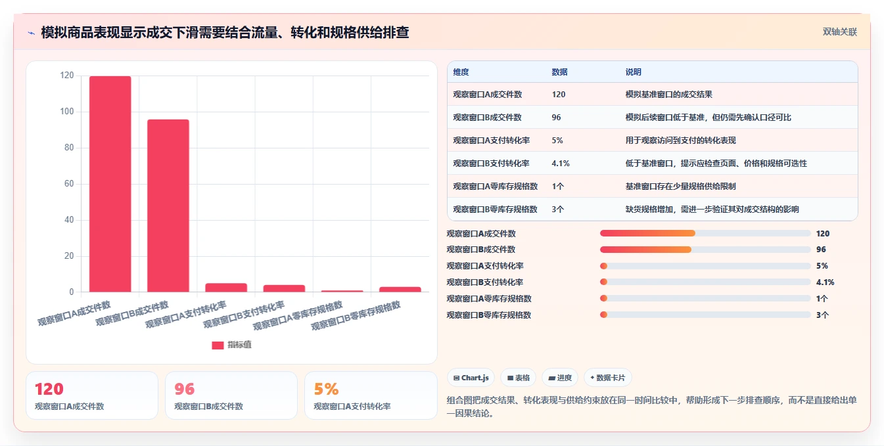
Task: Click x-axis label 观察窗口A零库存规格数
Action: coord(298,315)
